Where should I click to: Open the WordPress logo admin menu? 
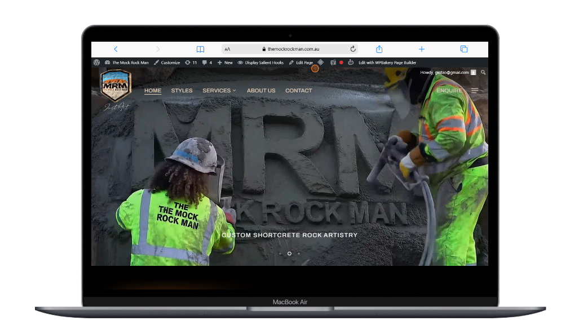(96, 62)
